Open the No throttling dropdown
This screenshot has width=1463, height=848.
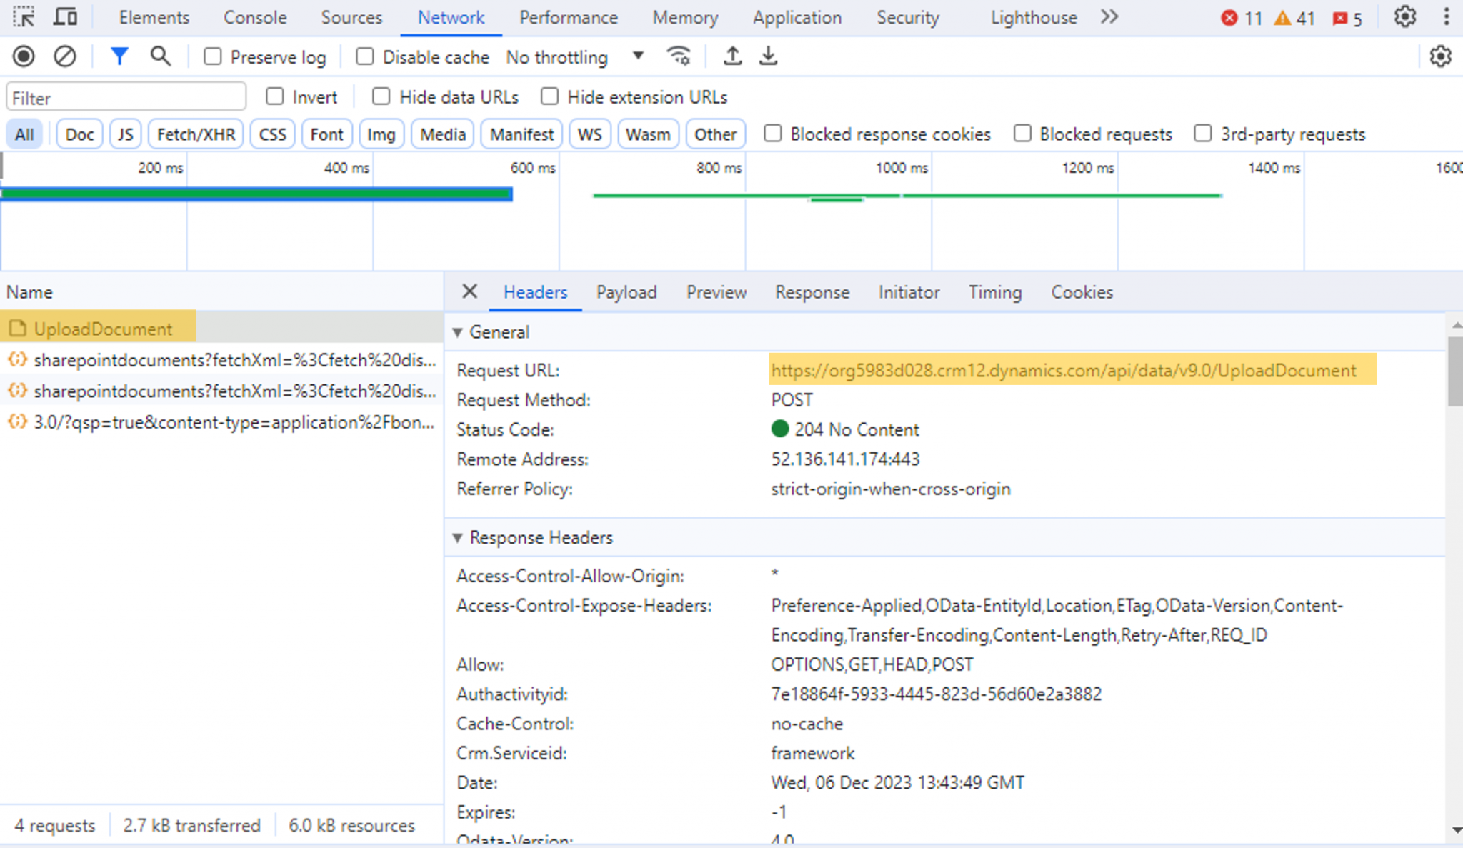571,56
